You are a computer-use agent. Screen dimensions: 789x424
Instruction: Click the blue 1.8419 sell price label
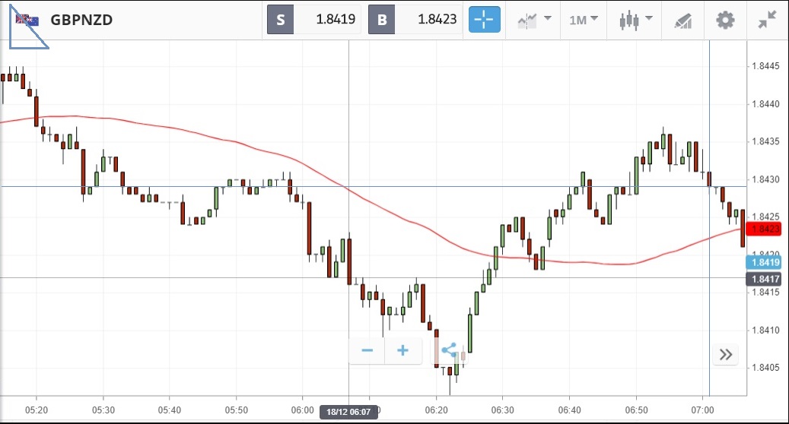pos(765,262)
